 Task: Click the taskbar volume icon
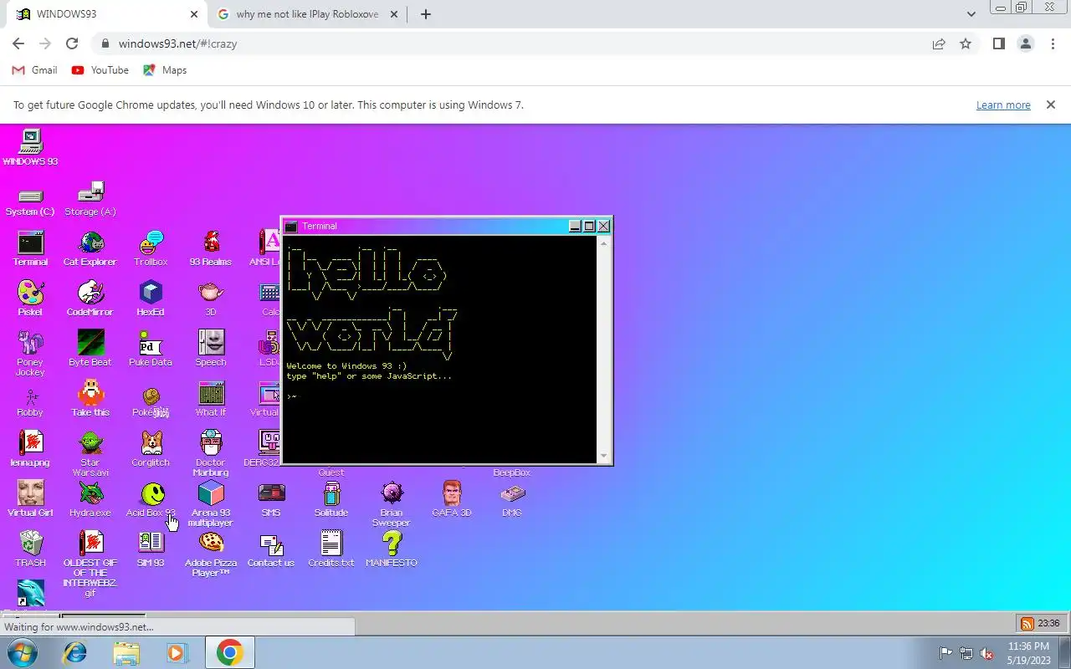tap(987, 653)
